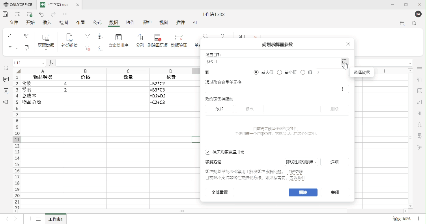
Task: Click the copy icon in ribbon
Action: (10, 36)
